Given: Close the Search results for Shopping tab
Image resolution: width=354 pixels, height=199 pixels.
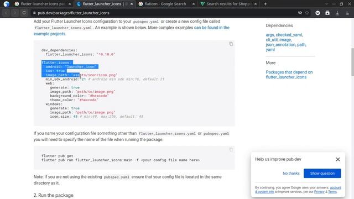Looking at the screenshot, I should (x=256, y=4).
